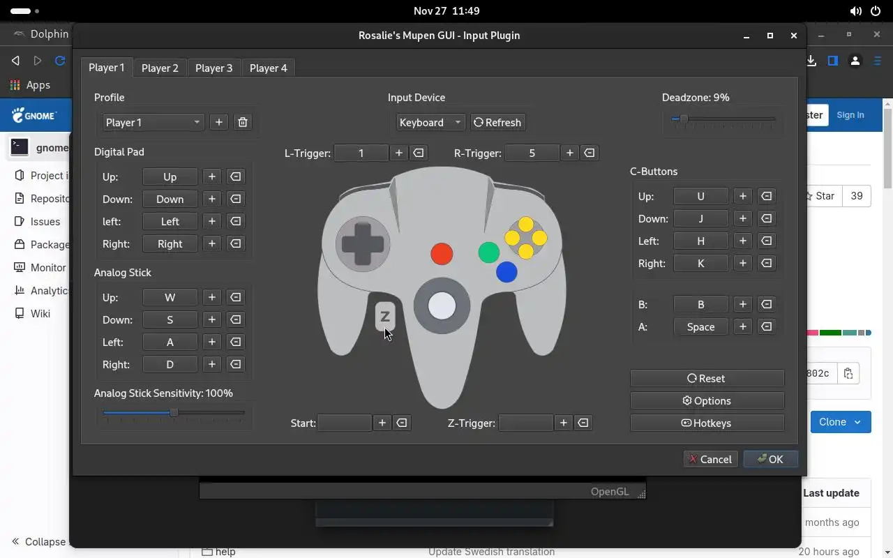
Task: Switch to the Player 2 tab
Action: [160, 68]
